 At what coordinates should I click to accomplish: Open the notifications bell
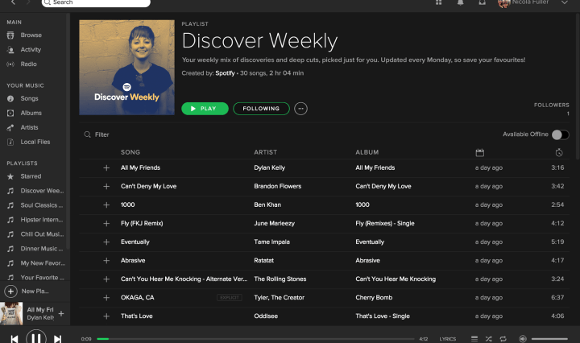coord(461,3)
